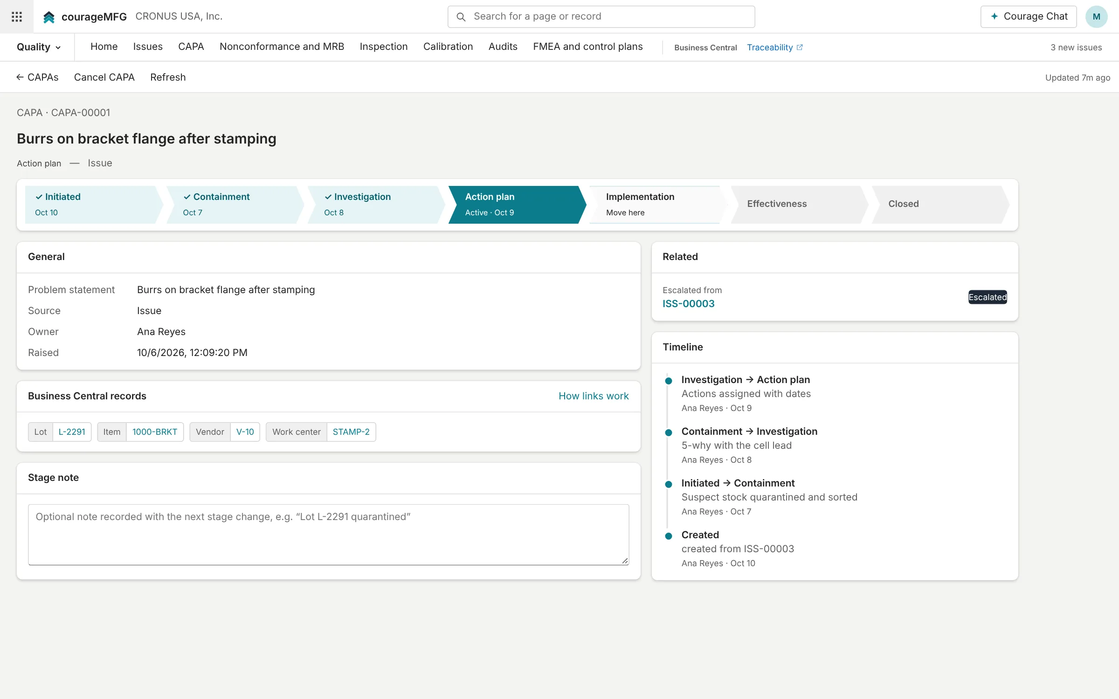Expand the Quality module dropdown
Viewport: 1119px width, 699px height.
[x=39, y=47]
